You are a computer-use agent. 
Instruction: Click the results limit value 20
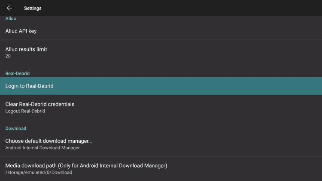point(8,56)
